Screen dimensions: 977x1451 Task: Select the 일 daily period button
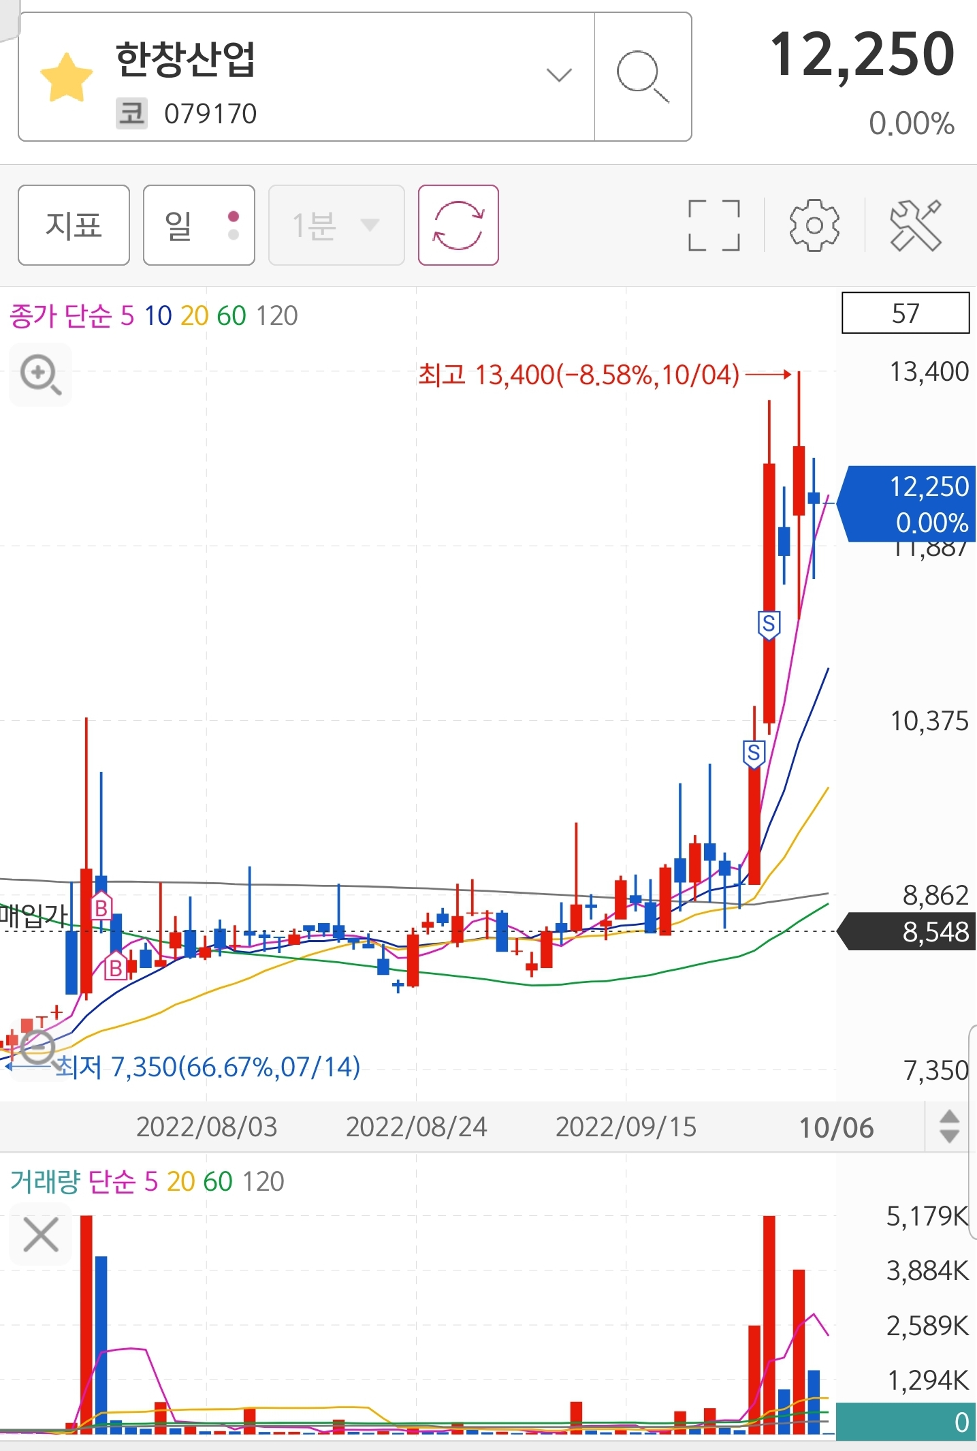(x=199, y=225)
